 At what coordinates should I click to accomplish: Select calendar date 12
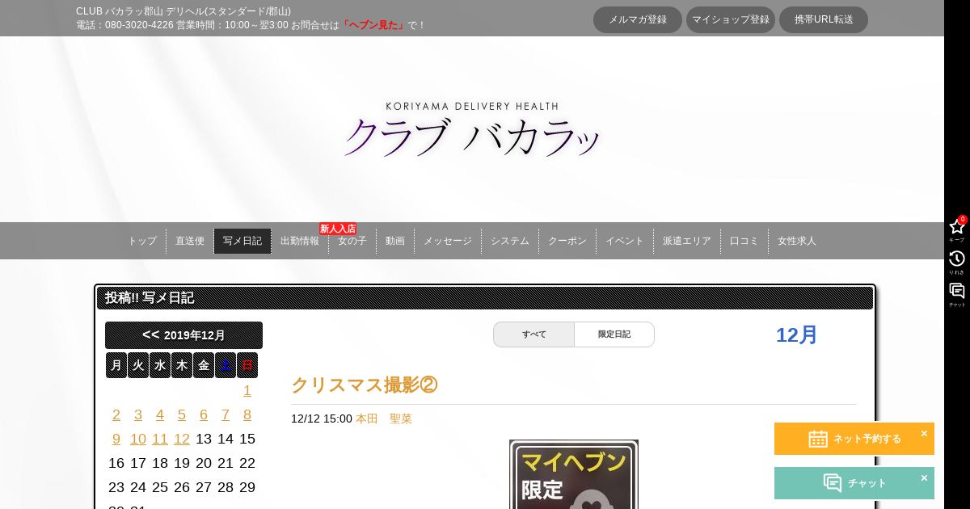182,439
